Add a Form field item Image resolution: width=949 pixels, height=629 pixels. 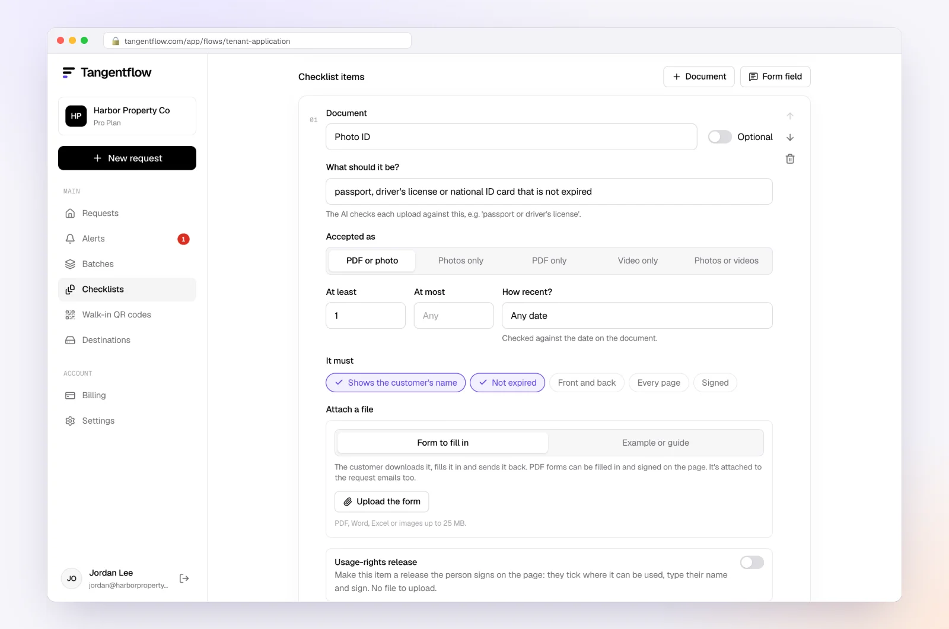pyautogui.click(x=775, y=77)
